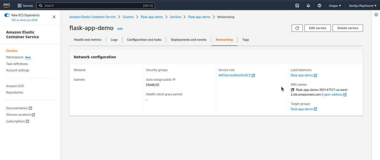
Task: Copy the load balancer DNS name
Action: tap(293, 90)
